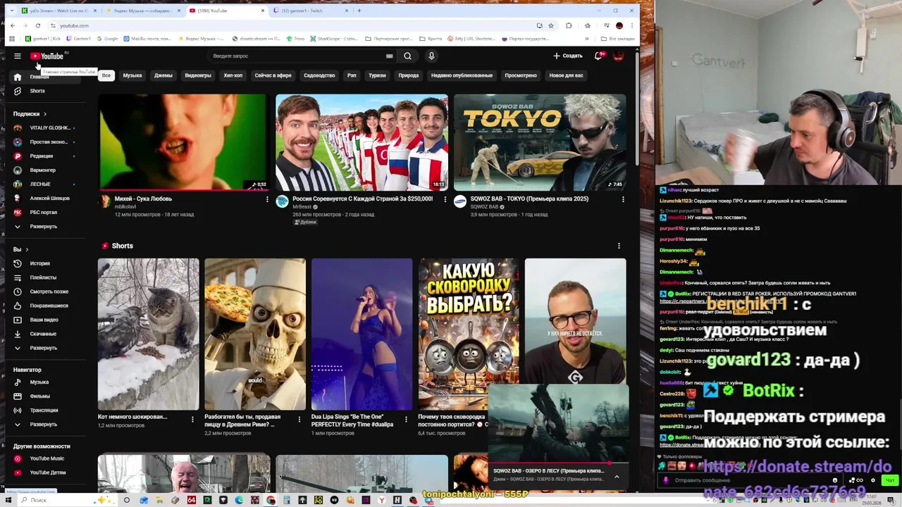Open the SharkScope bookmark in bookmarks bar
Image resolution: width=902 pixels, height=507 pixels.
(x=333, y=39)
